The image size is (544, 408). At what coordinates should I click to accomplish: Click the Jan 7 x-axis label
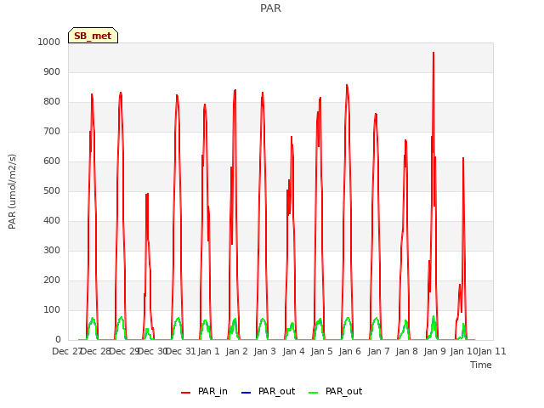[x=378, y=351]
